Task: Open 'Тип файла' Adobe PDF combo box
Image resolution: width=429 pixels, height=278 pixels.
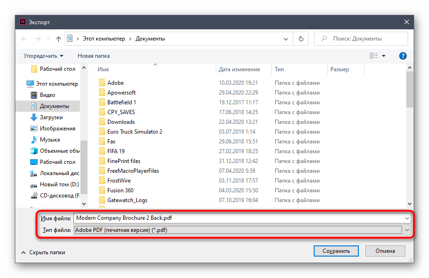Action: tap(242, 230)
